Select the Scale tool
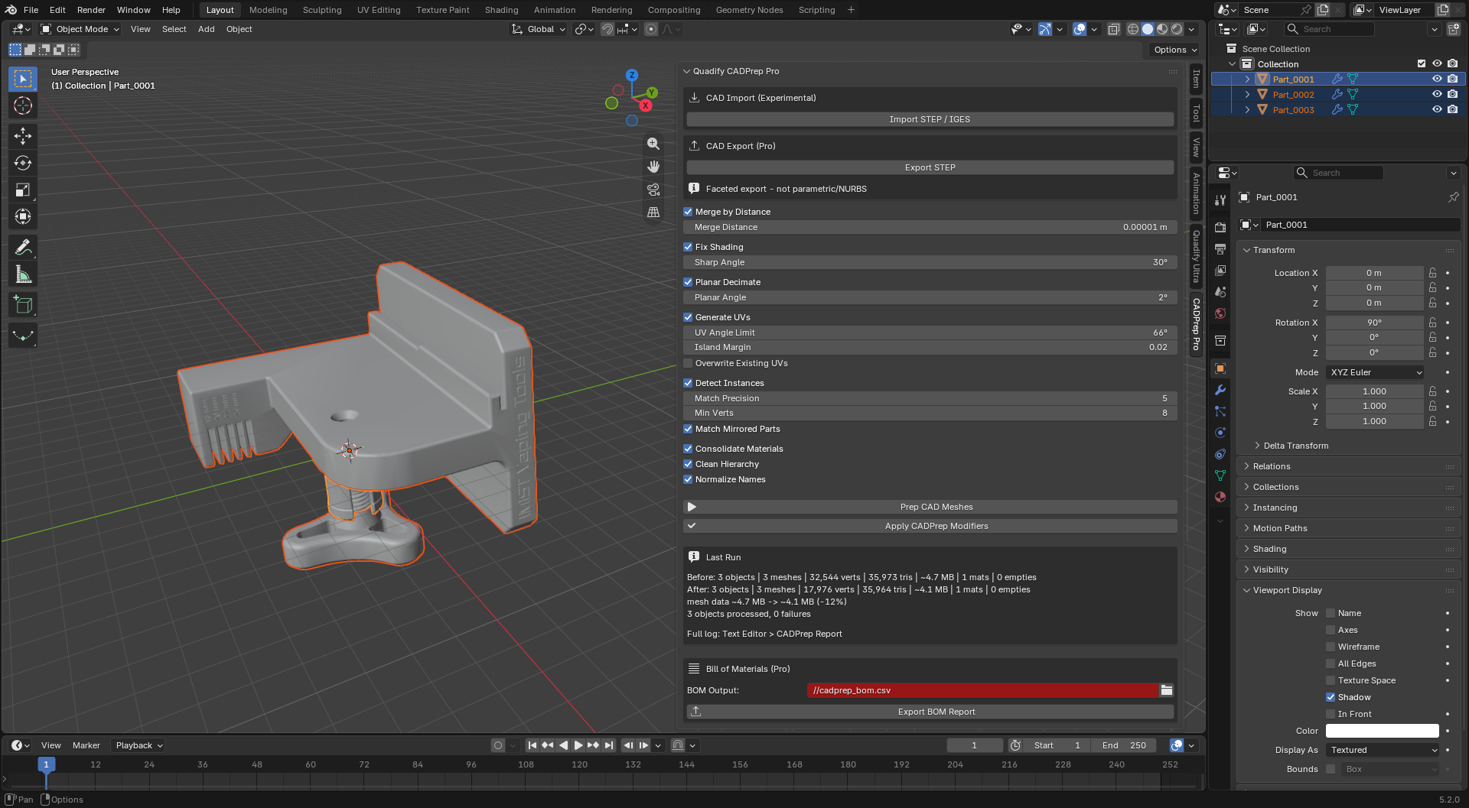 [23, 190]
